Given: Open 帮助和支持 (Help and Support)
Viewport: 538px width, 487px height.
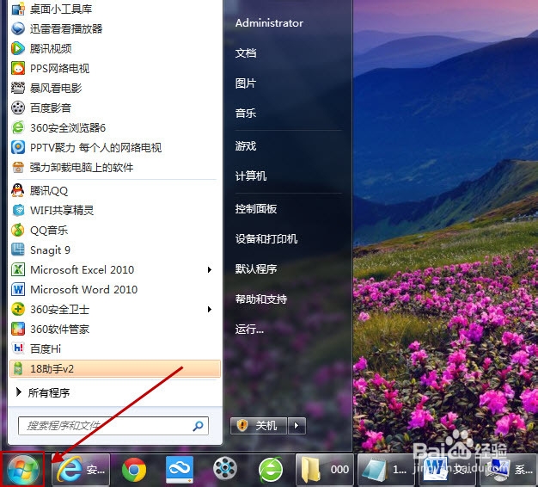Looking at the screenshot, I should tap(261, 299).
